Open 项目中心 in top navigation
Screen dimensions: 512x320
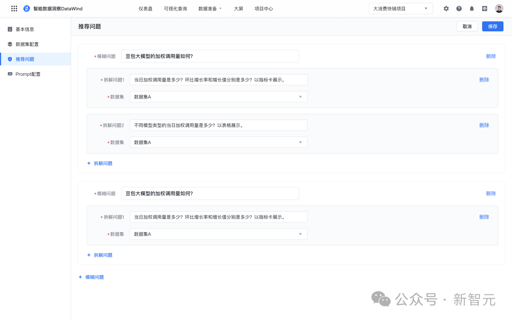pyautogui.click(x=264, y=9)
